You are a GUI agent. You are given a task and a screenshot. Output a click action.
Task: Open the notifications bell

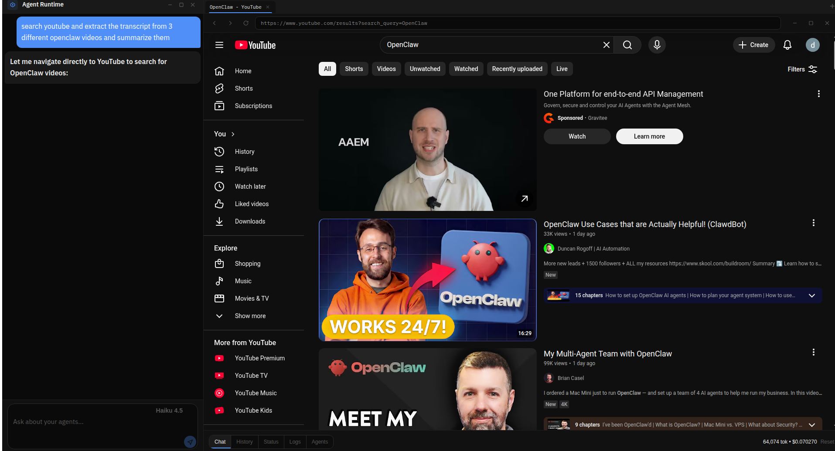click(x=787, y=45)
